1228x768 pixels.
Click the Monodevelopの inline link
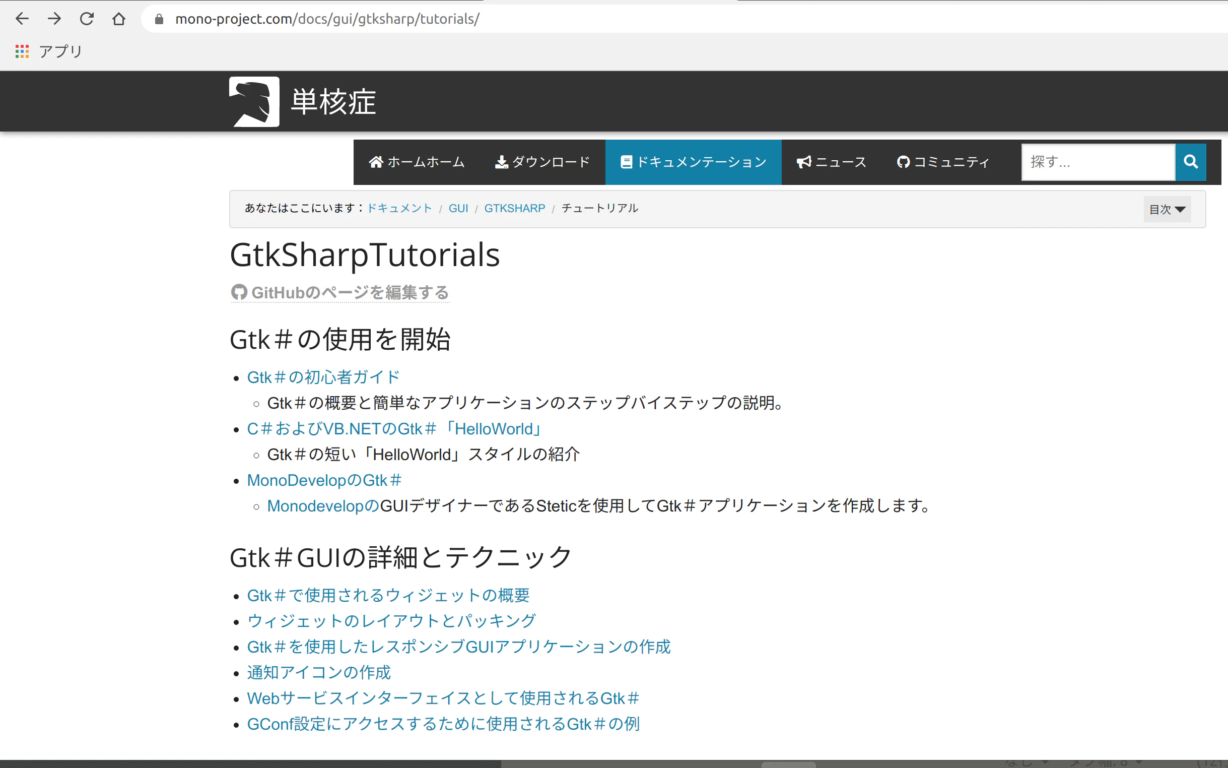323,506
